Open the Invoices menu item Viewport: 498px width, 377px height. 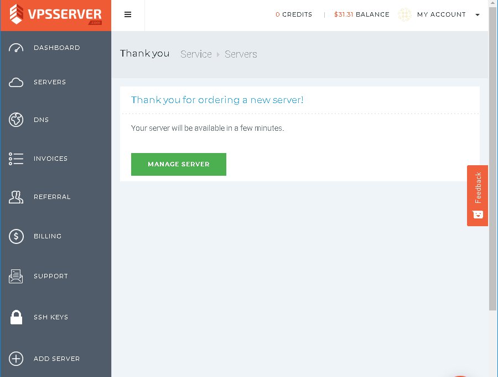click(x=55, y=159)
